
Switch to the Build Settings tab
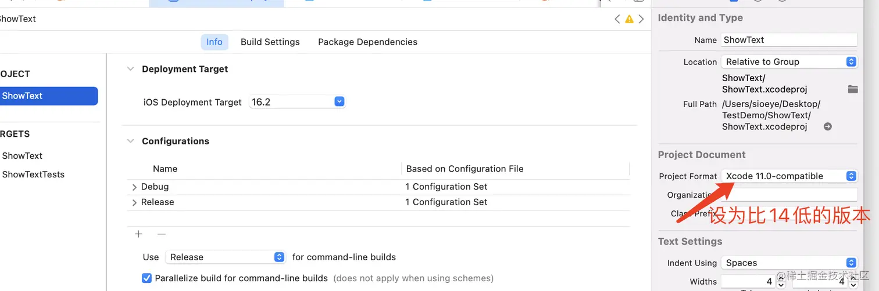click(270, 42)
